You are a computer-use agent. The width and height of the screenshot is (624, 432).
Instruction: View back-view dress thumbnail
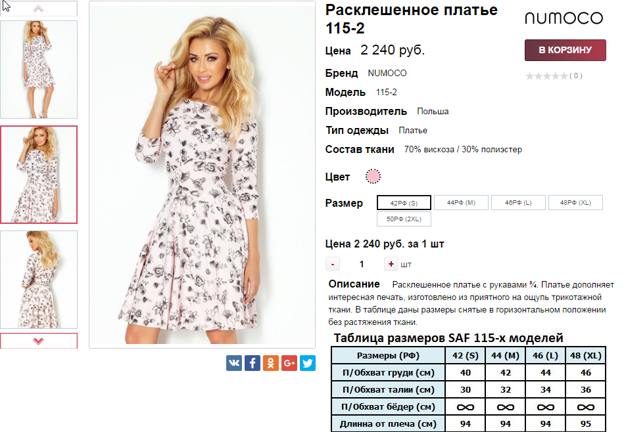(x=39, y=280)
